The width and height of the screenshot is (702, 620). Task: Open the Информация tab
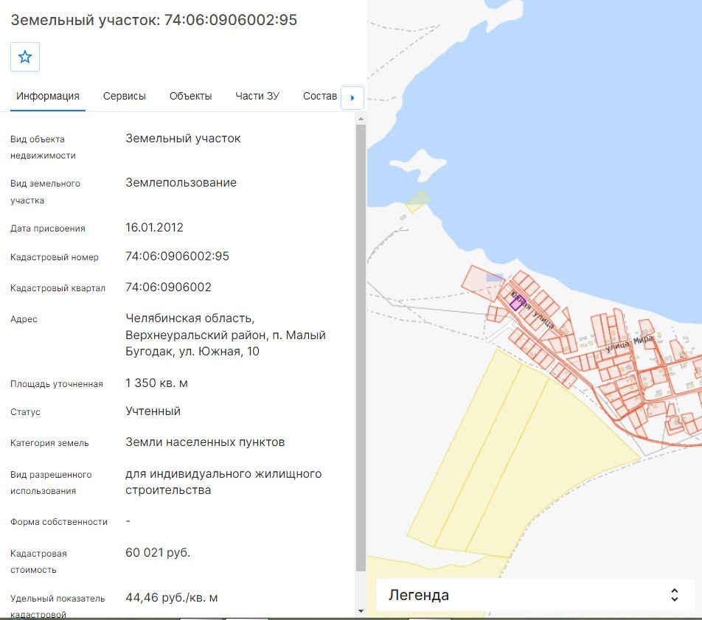tap(47, 97)
